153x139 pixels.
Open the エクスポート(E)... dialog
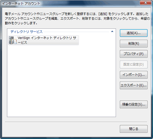click(134, 85)
